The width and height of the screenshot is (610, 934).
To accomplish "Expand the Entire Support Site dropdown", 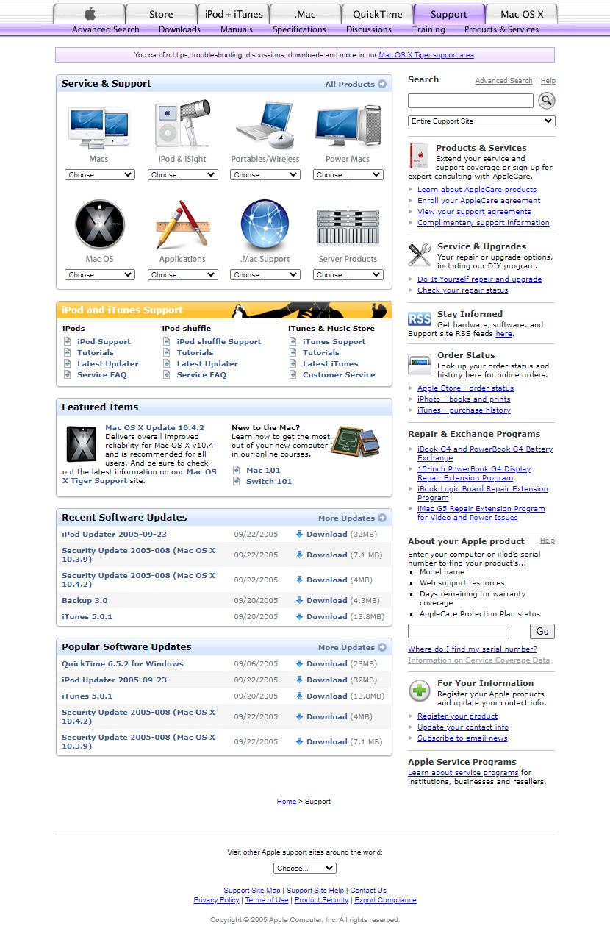I will [482, 121].
